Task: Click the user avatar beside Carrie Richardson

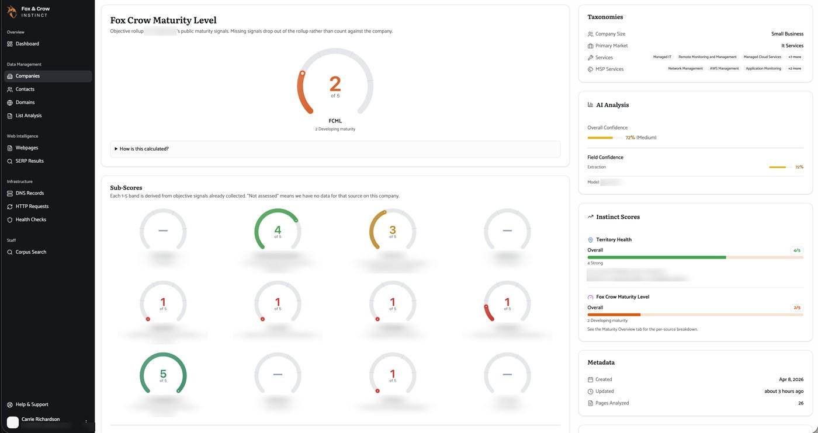Action: tap(12, 422)
